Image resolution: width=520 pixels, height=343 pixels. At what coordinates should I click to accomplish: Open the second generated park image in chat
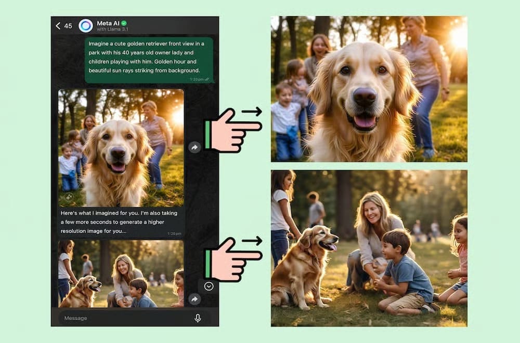pos(121,274)
